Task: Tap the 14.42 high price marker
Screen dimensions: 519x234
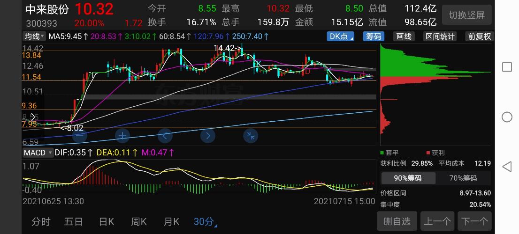Action: click(228, 48)
